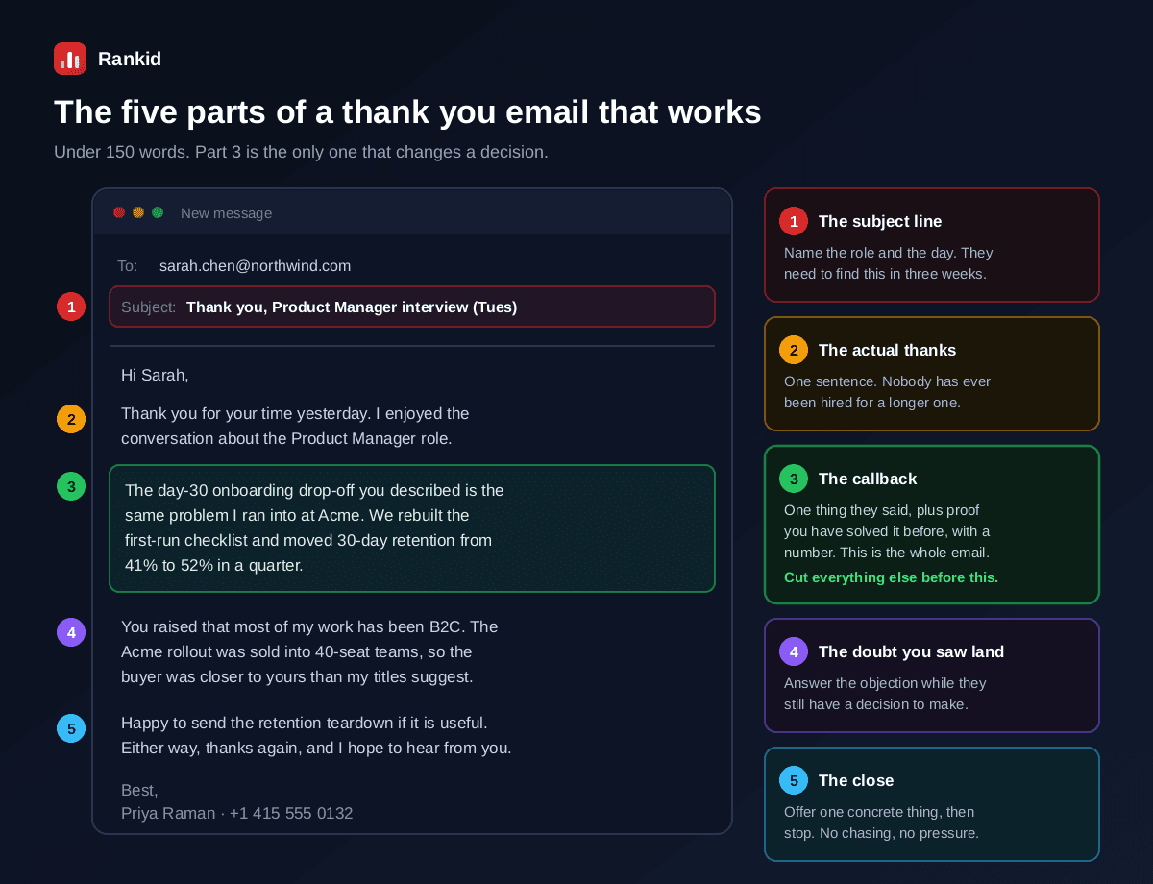
Task: Click the purple 4 badge in doubt card
Action: (794, 651)
